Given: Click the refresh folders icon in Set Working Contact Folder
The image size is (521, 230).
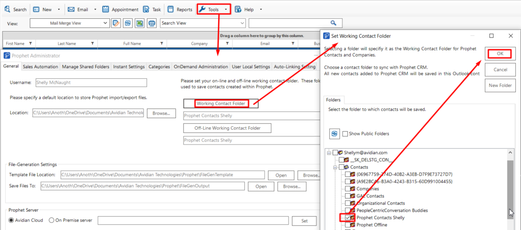Looking at the screenshot, I should [334, 133].
